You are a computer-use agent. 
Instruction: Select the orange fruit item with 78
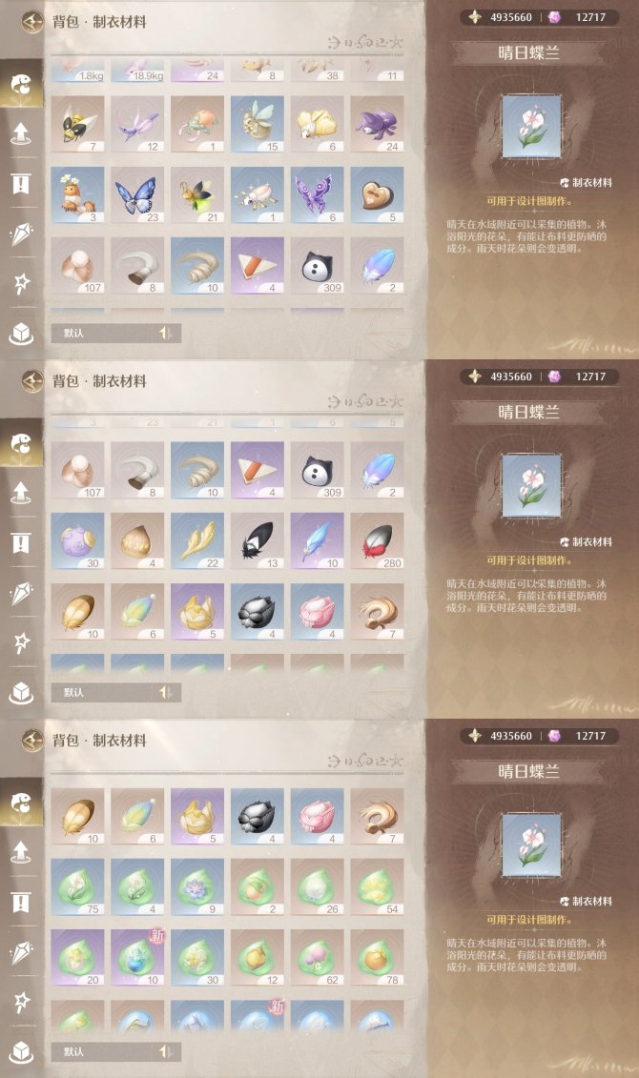(377, 958)
